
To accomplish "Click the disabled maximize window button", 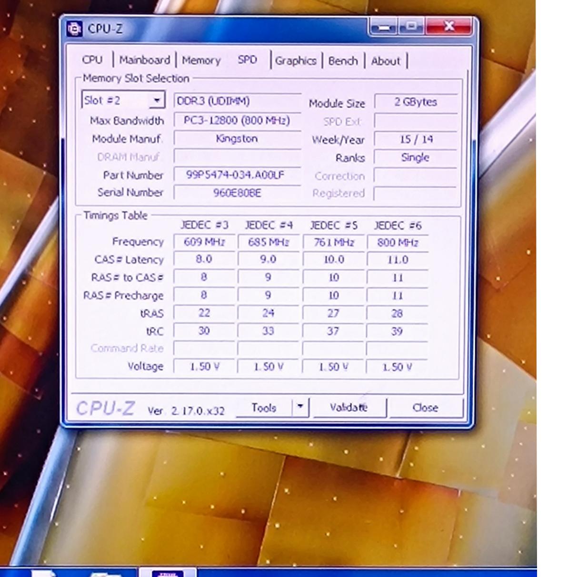I will 411,27.
